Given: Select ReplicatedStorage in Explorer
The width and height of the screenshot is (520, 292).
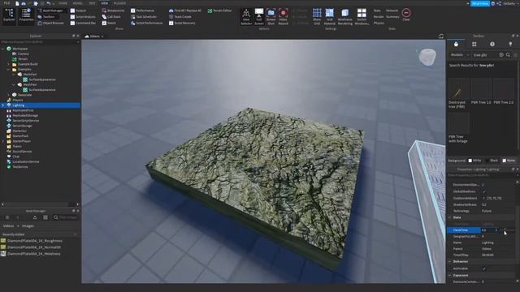Looking at the screenshot, I should tap(25, 115).
